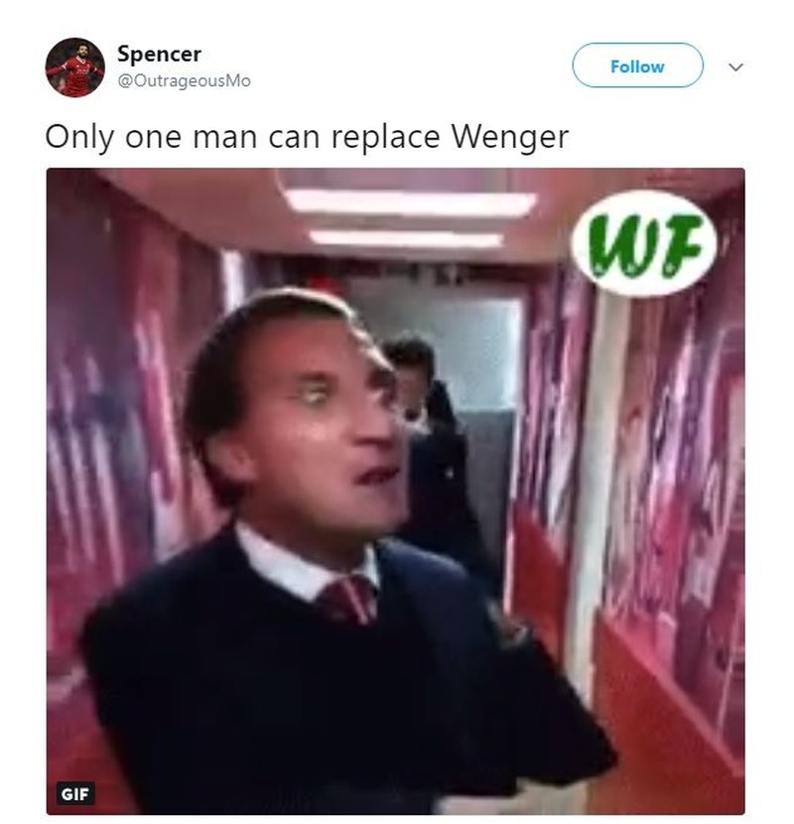The height and width of the screenshot is (824, 794).
Task: Click the red striped tie in GIF
Action: coord(349,599)
